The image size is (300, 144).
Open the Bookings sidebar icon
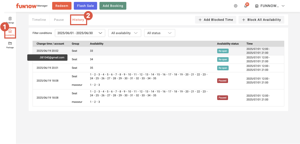coord(10,19)
